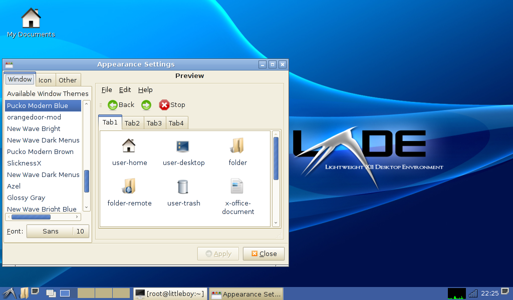Viewport: 513px width, 300px height.
Task: Click the green Forward arrow icon
Action: (146, 105)
